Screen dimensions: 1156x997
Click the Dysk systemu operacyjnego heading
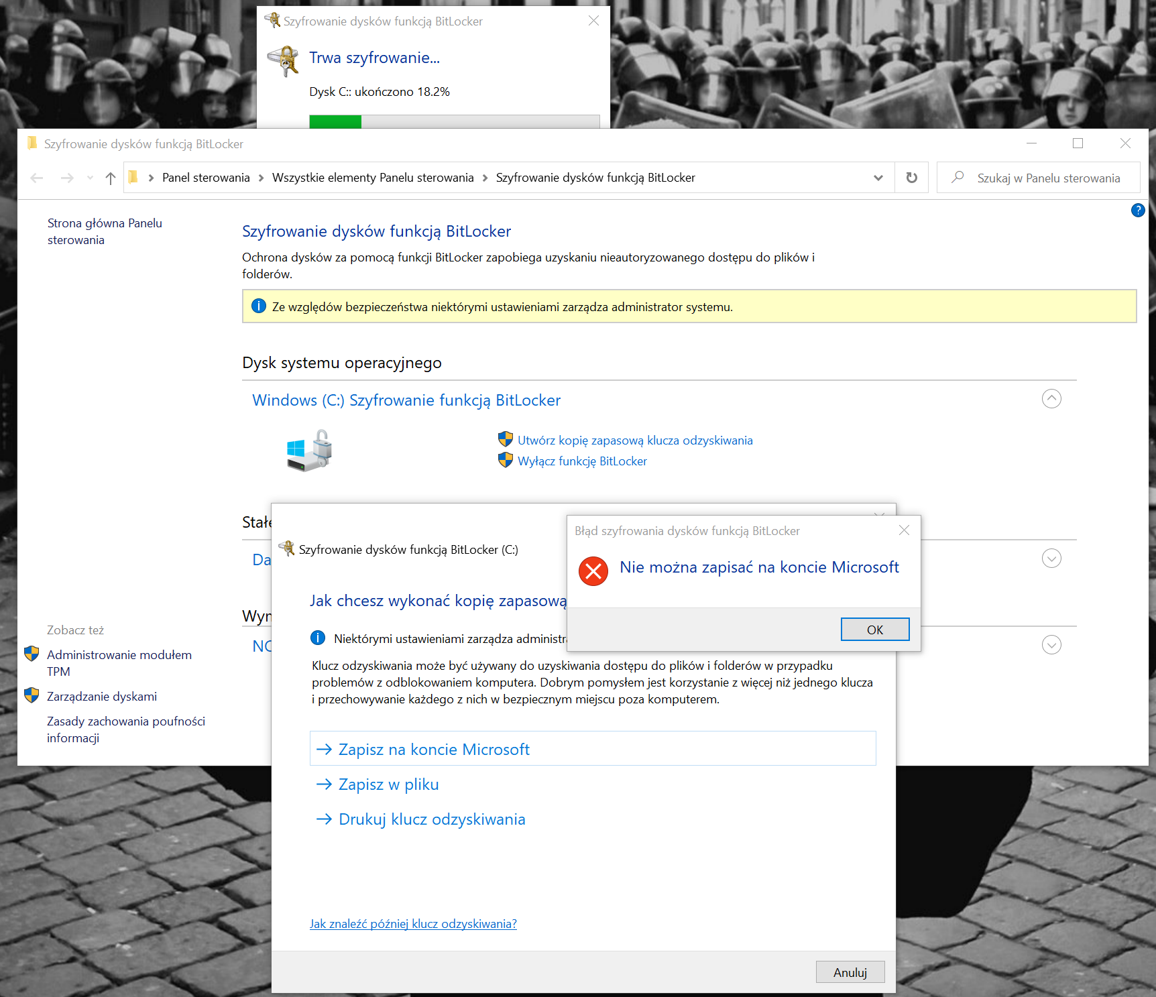point(342,363)
